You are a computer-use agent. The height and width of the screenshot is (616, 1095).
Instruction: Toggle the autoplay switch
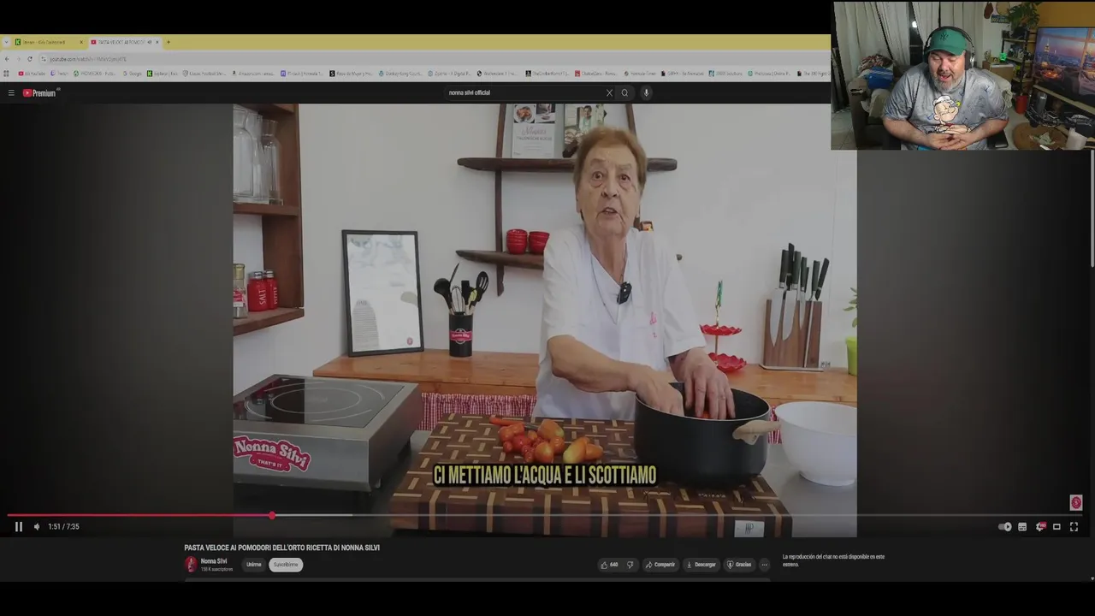pos(1005,527)
